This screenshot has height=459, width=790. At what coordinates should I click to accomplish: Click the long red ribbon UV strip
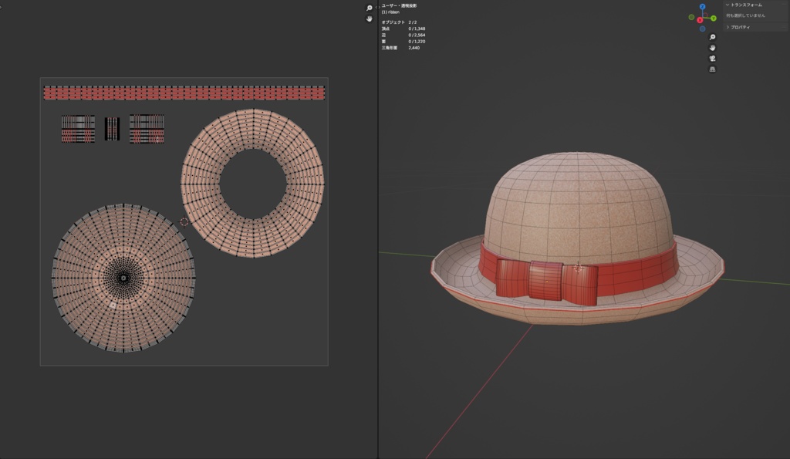[184, 93]
